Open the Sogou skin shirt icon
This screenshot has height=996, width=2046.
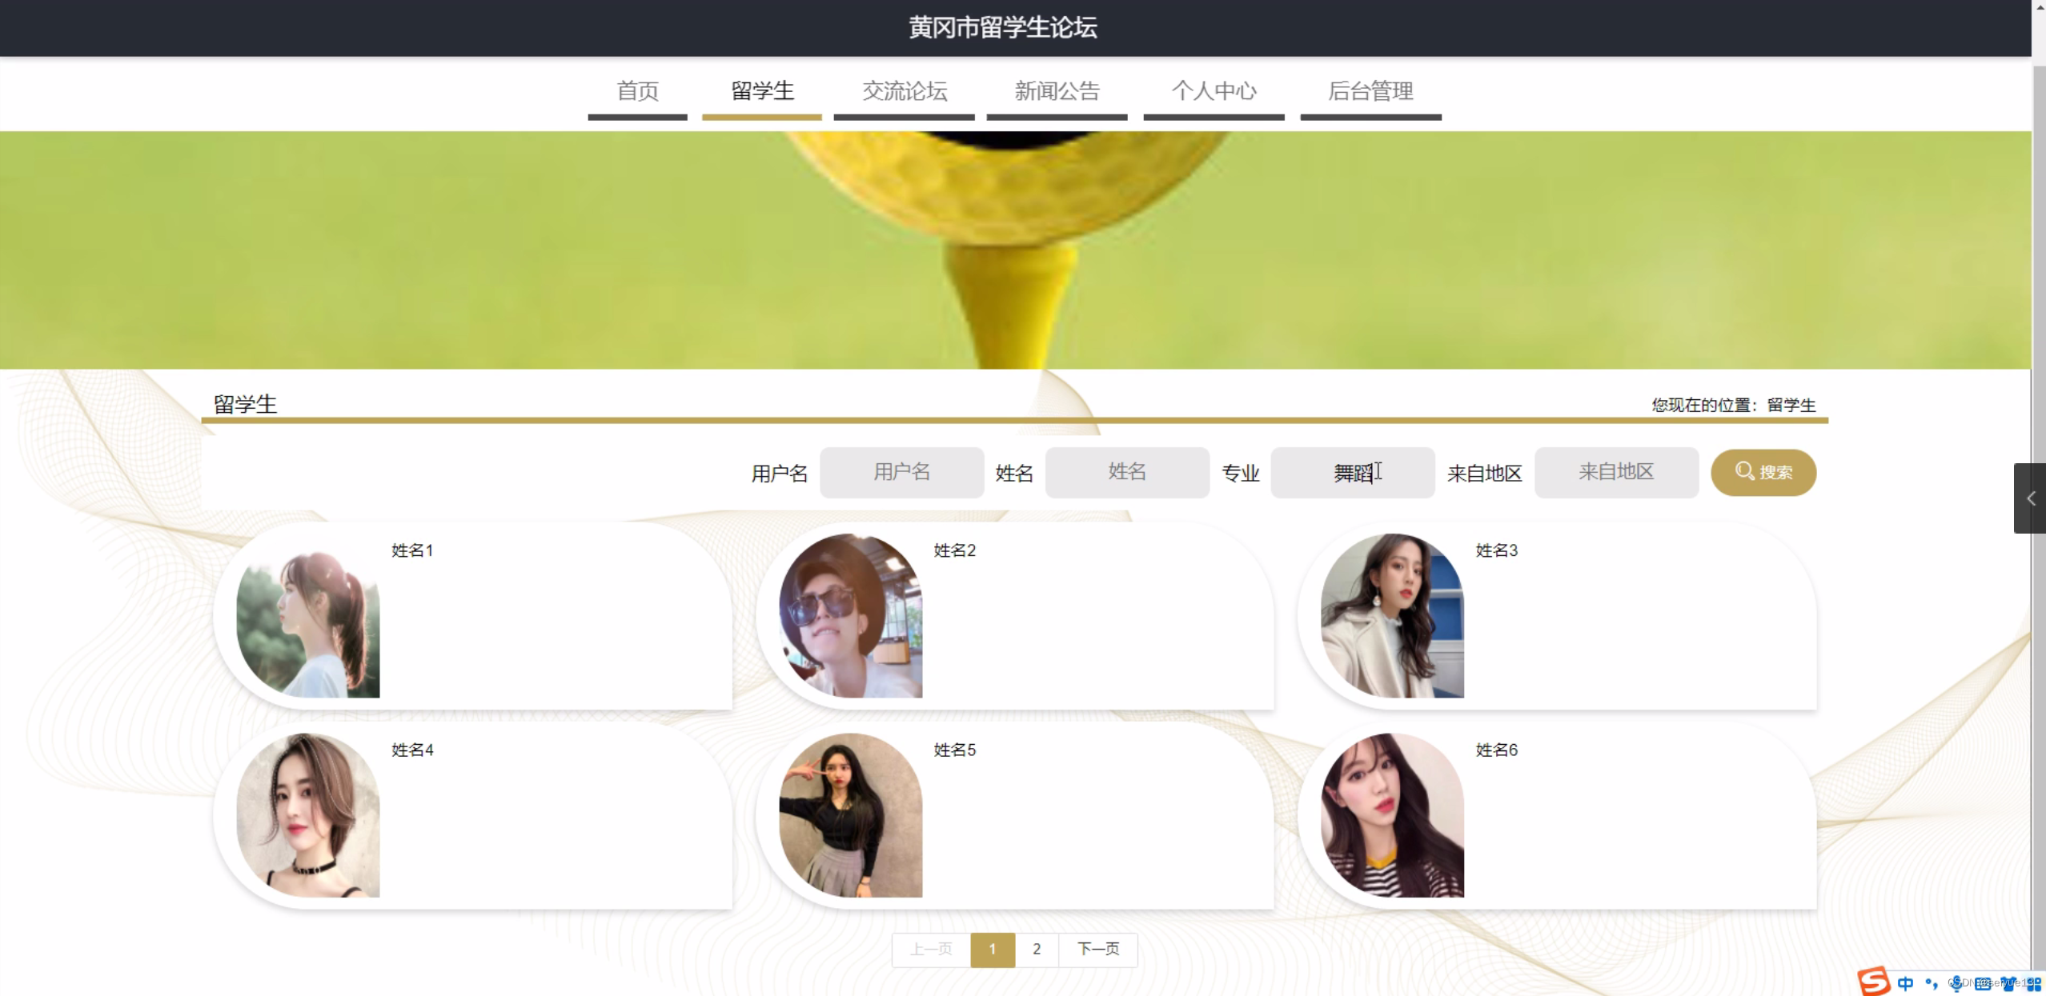tap(2008, 984)
